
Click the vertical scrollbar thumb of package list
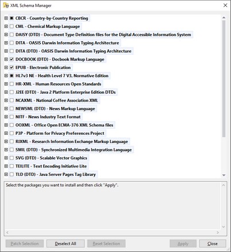point(224,79)
